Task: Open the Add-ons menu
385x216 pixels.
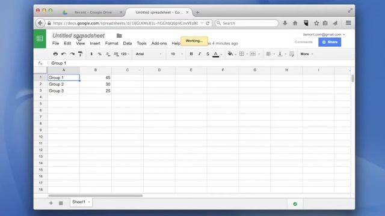Action: point(159,43)
